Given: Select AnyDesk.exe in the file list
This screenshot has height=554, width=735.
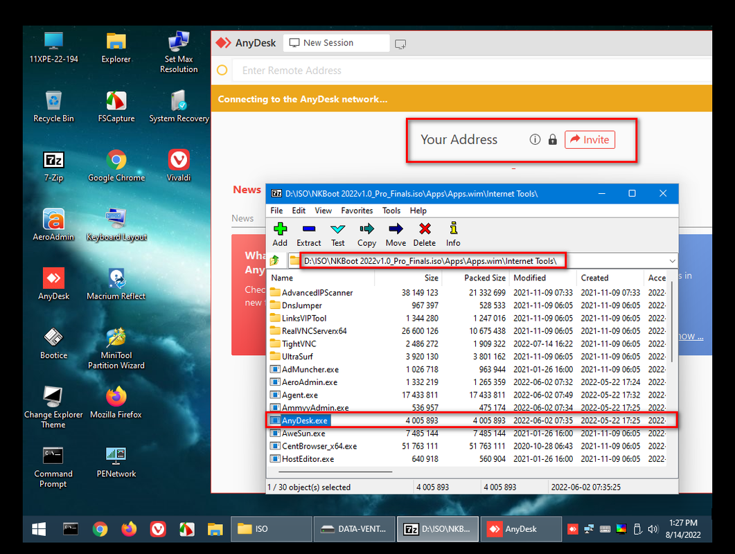Looking at the screenshot, I should (x=468, y=420).
